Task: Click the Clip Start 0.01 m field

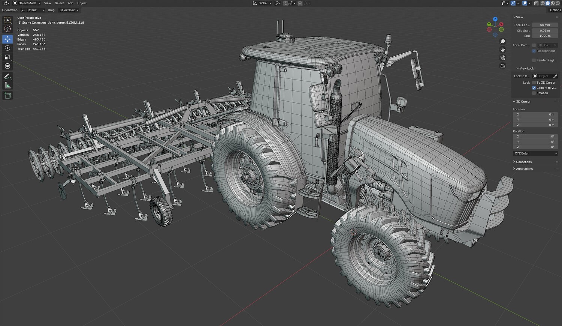Action: (545, 31)
